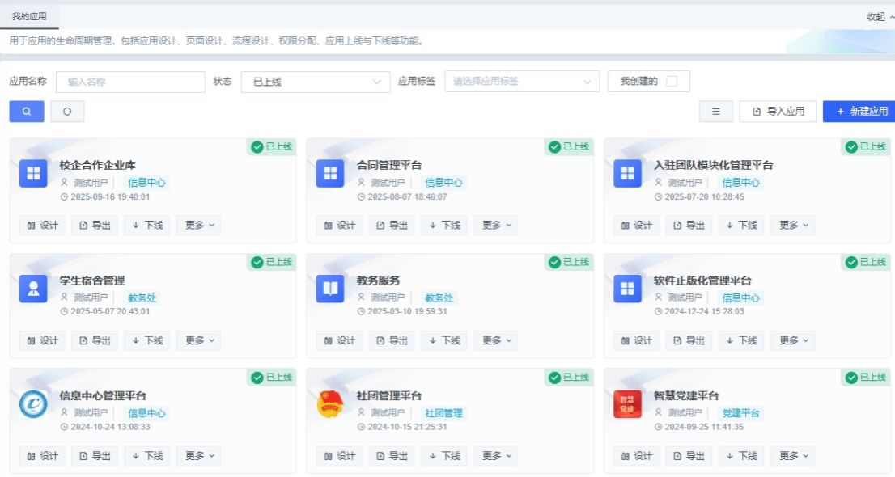Switch to list view icon
Viewport: 895px width, 477px height.
(x=716, y=112)
